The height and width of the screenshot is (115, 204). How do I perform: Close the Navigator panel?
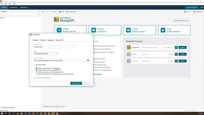39,11
